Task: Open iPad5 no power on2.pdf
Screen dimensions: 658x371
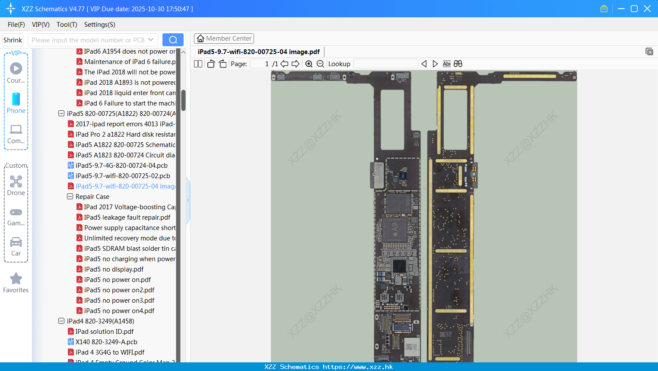Action: click(x=119, y=290)
